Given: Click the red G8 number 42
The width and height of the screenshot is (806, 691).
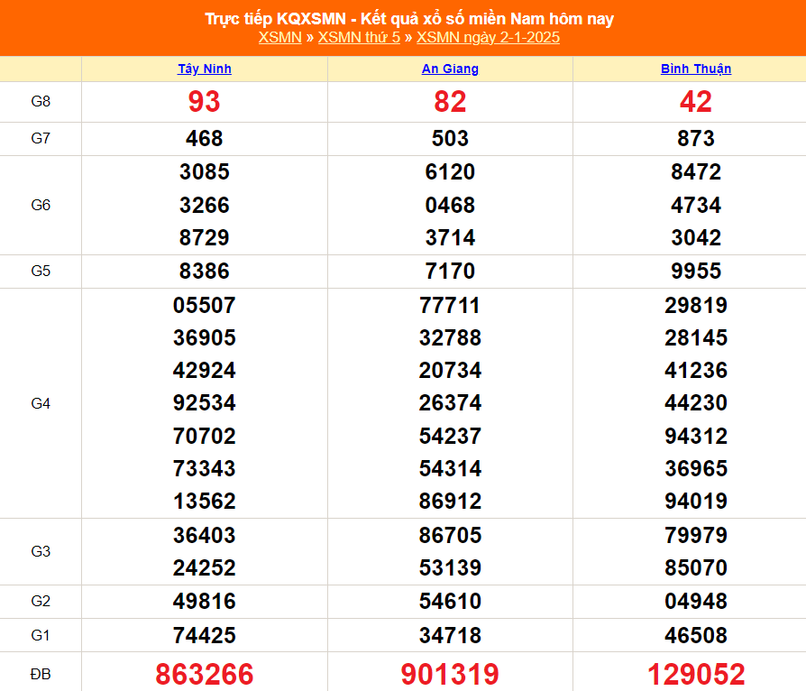Looking at the screenshot, I should coord(695,102).
